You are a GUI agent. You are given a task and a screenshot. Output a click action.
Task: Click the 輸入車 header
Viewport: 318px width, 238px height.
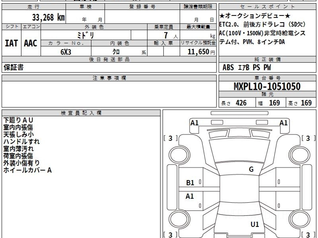(164, 43)
